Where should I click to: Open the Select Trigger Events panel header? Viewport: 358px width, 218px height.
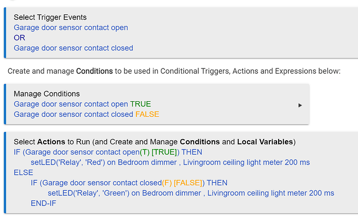click(50, 17)
